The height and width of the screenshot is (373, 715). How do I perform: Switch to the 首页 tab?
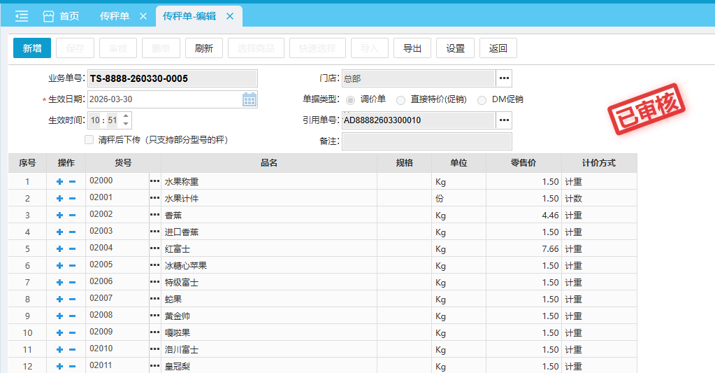tap(61, 16)
